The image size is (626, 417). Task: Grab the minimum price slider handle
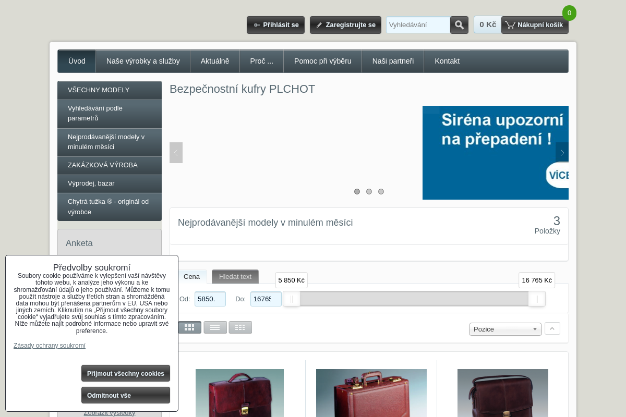[292, 299]
